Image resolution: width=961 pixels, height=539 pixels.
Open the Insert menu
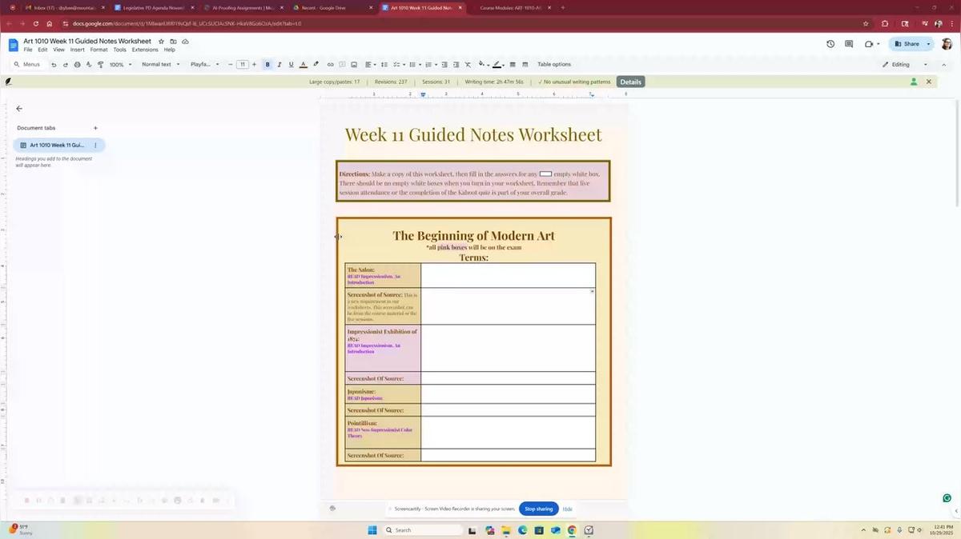(x=77, y=50)
